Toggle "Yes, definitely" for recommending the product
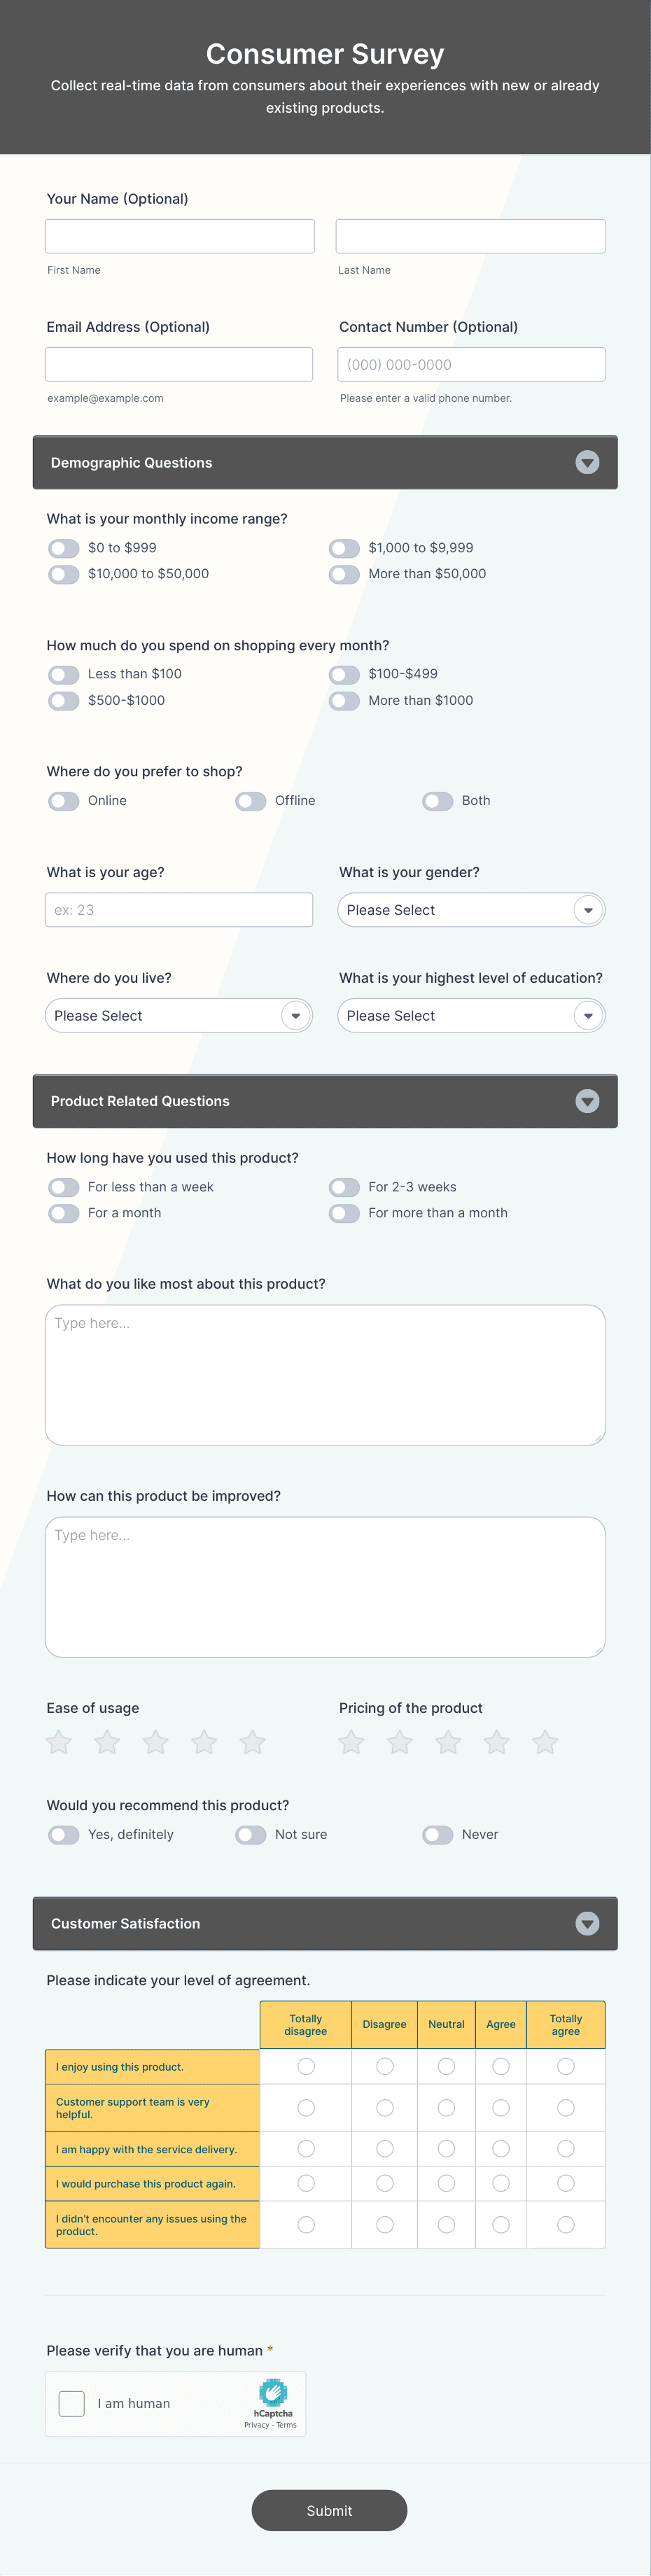The width and height of the screenshot is (651, 2576). pos(63,1834)
